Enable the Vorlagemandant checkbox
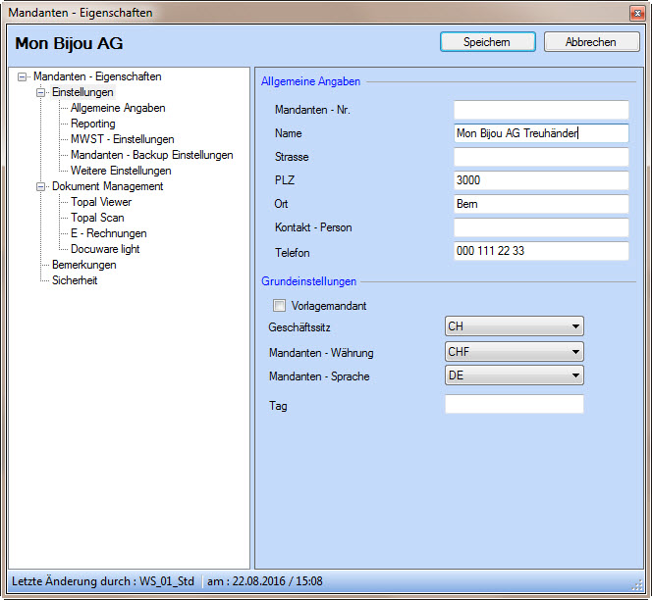This screenshot has width=652, height=600. [x=280, y=306]
